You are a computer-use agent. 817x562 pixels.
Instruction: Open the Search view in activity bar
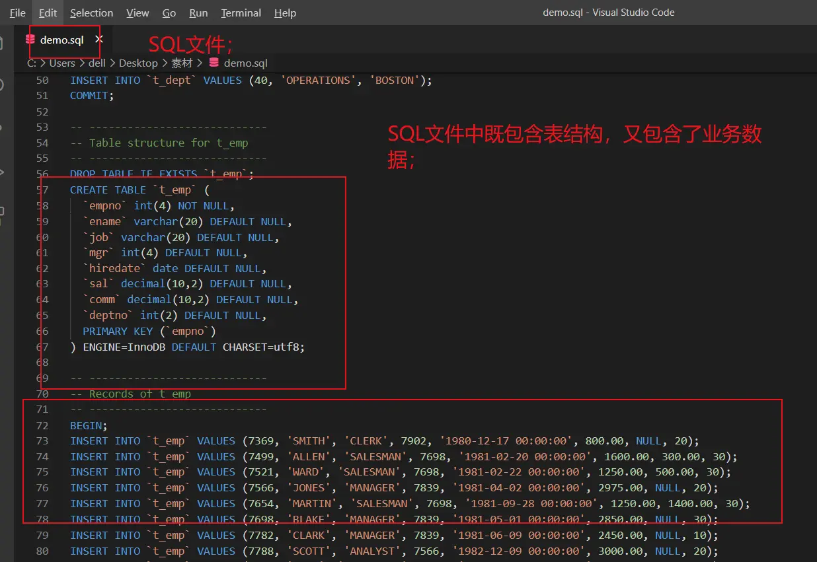tap(3, 85)
